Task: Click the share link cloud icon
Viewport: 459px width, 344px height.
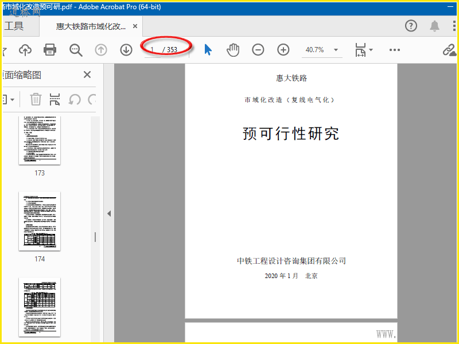Action: coord(449,50)
